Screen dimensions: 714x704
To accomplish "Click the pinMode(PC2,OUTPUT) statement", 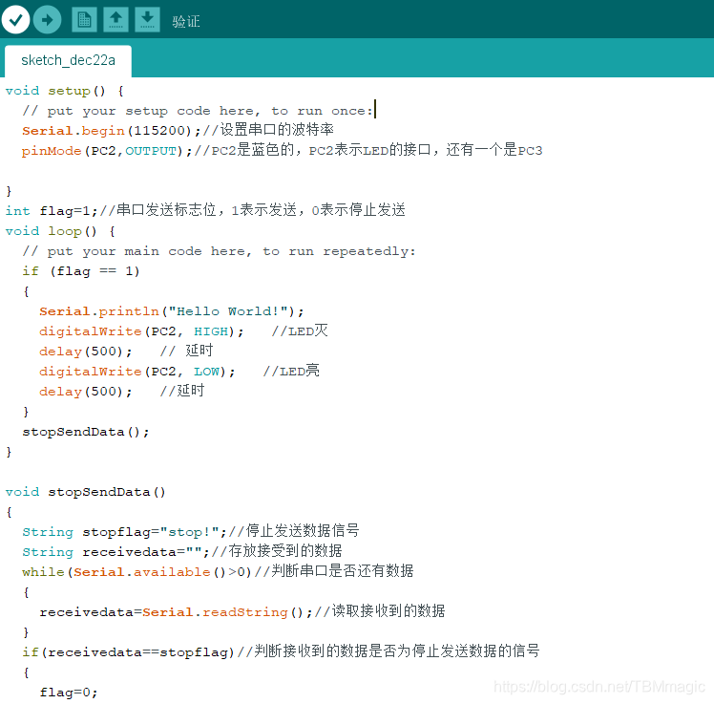I will pos(107,151).
